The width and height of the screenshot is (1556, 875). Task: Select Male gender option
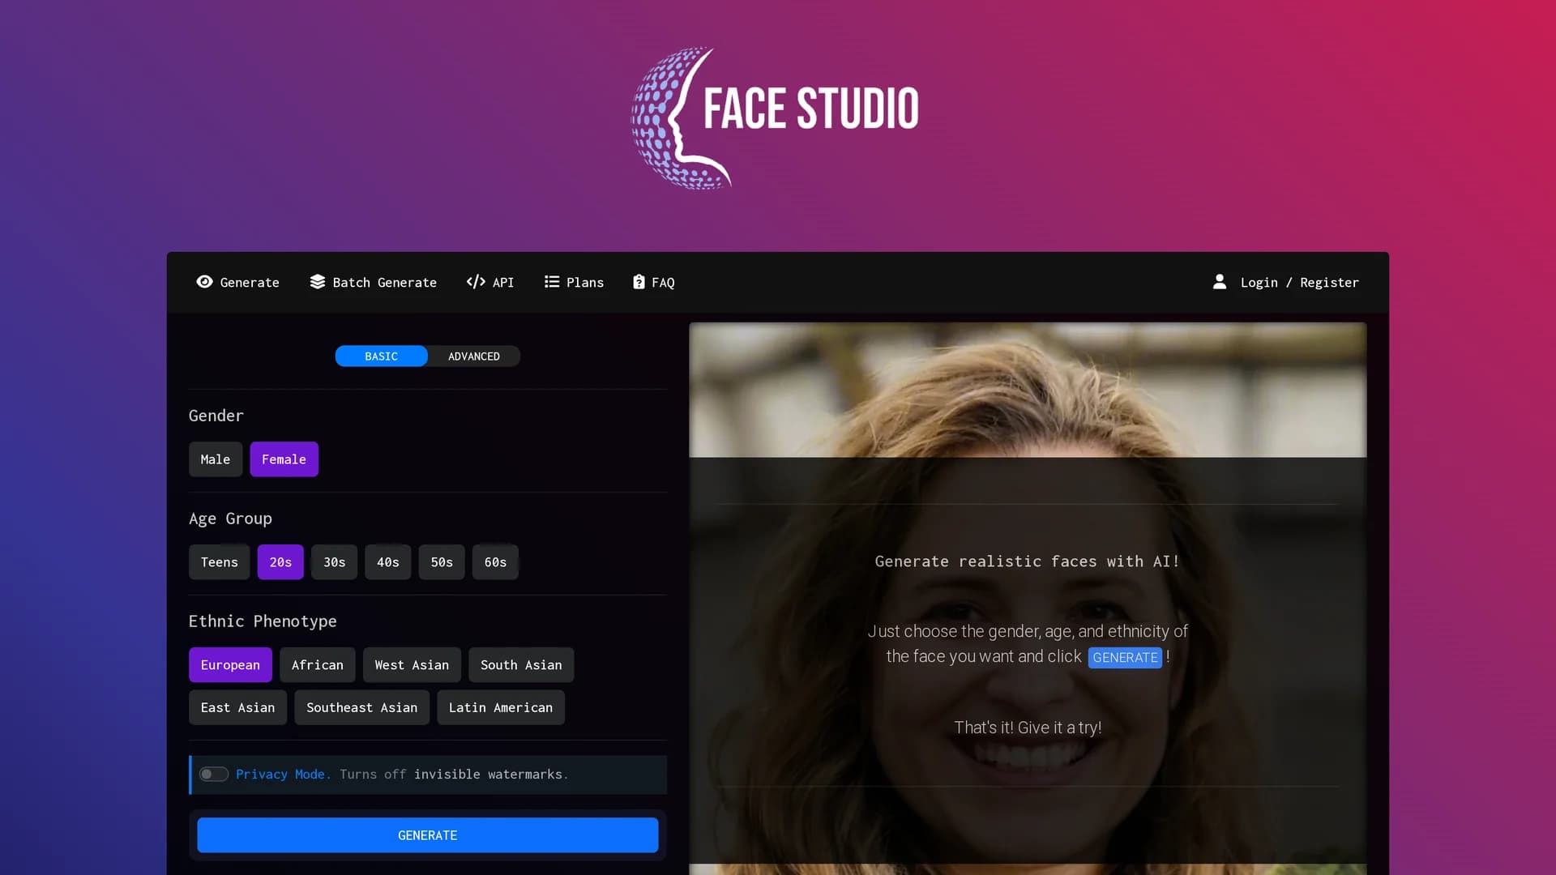[216, 459]
